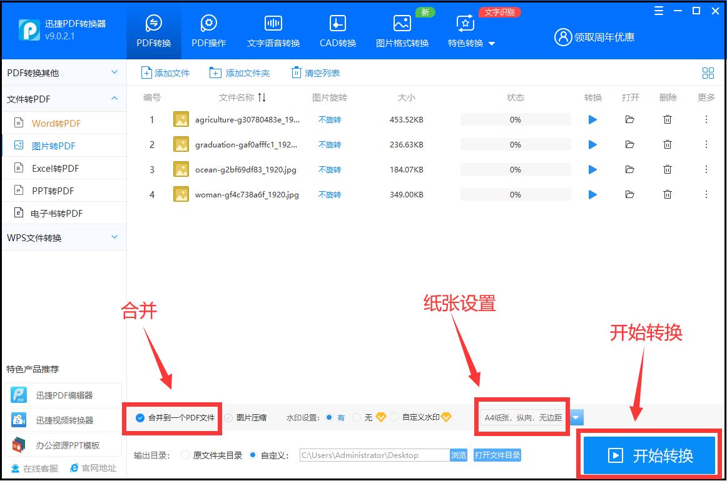The width and height of the screenshot is (727, 481).
Task: Click the progress bar of graduation image row
Action: [516, 144]
